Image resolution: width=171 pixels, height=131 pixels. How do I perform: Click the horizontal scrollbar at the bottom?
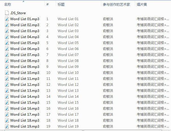(x=83, y=130)
